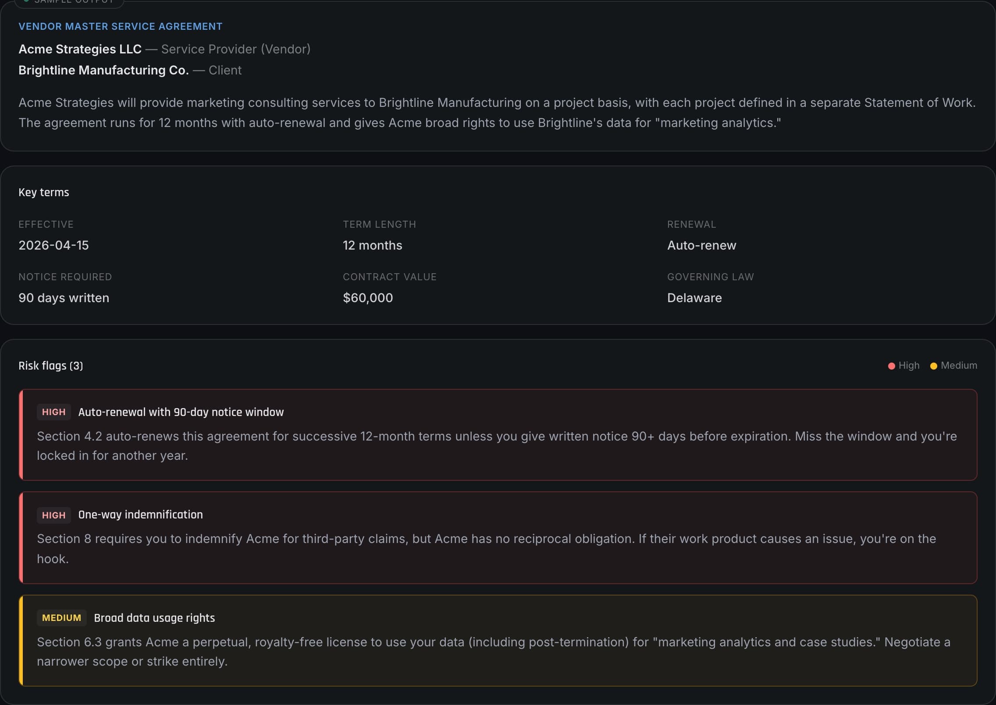This screenshot has width=996, height=705.
Task: Click the 12 months term length value
Action: click(x=372, y=245)
